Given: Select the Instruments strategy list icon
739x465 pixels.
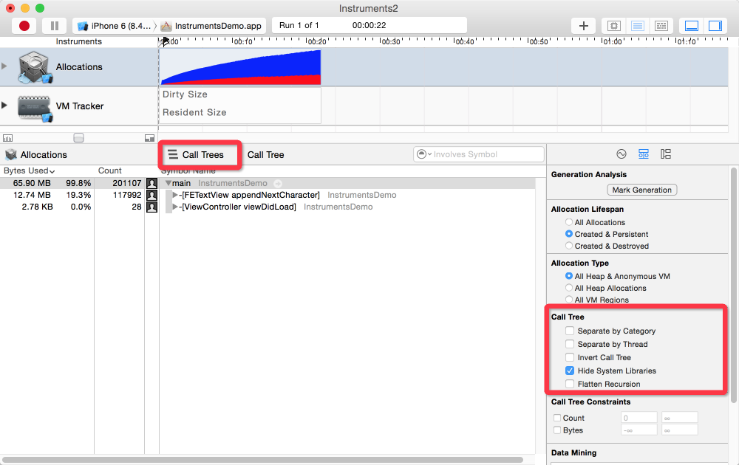Looking at the screenshot, I should pos(637,26).
